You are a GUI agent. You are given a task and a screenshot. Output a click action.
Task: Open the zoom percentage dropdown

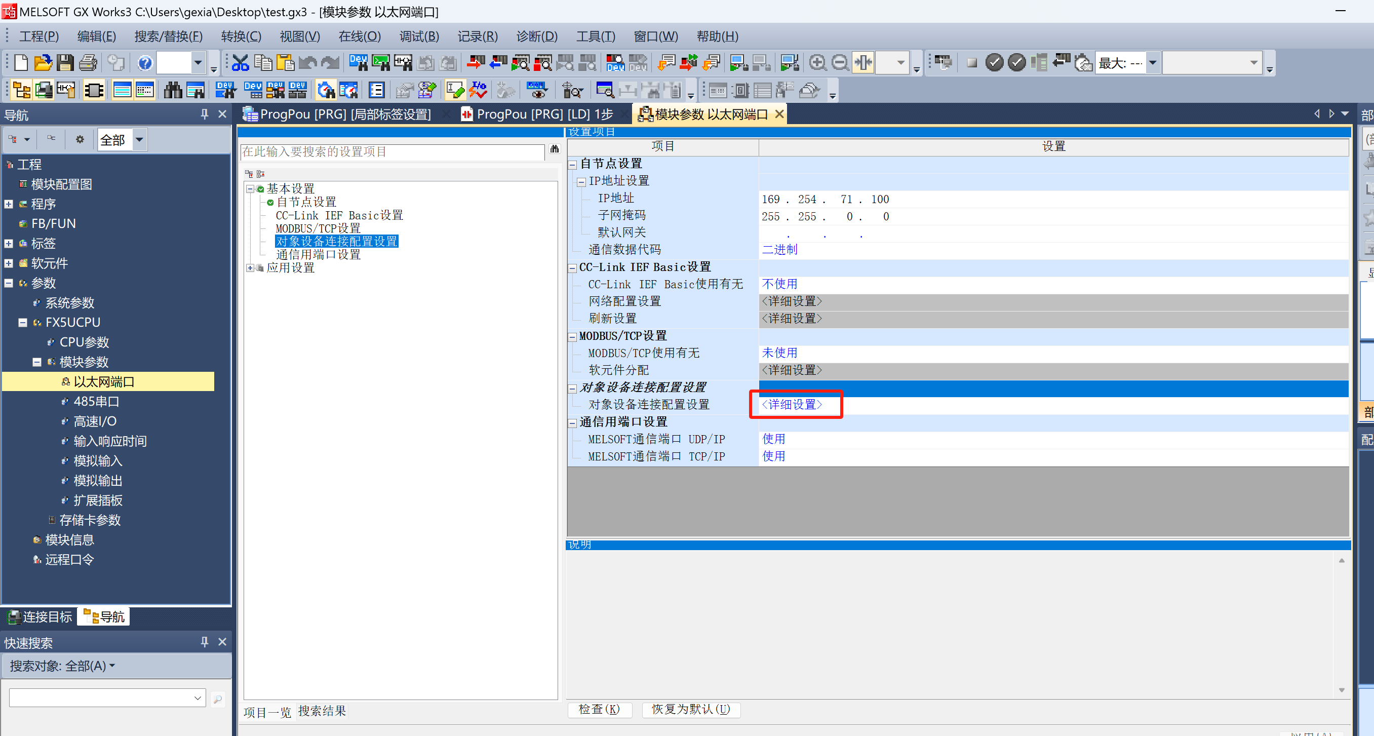point(900,63)
